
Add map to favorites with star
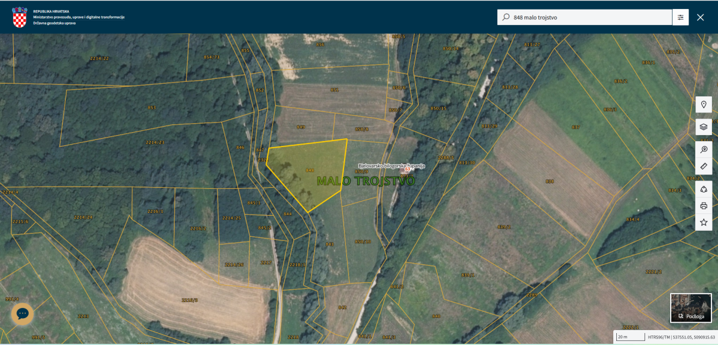[704, 222]
